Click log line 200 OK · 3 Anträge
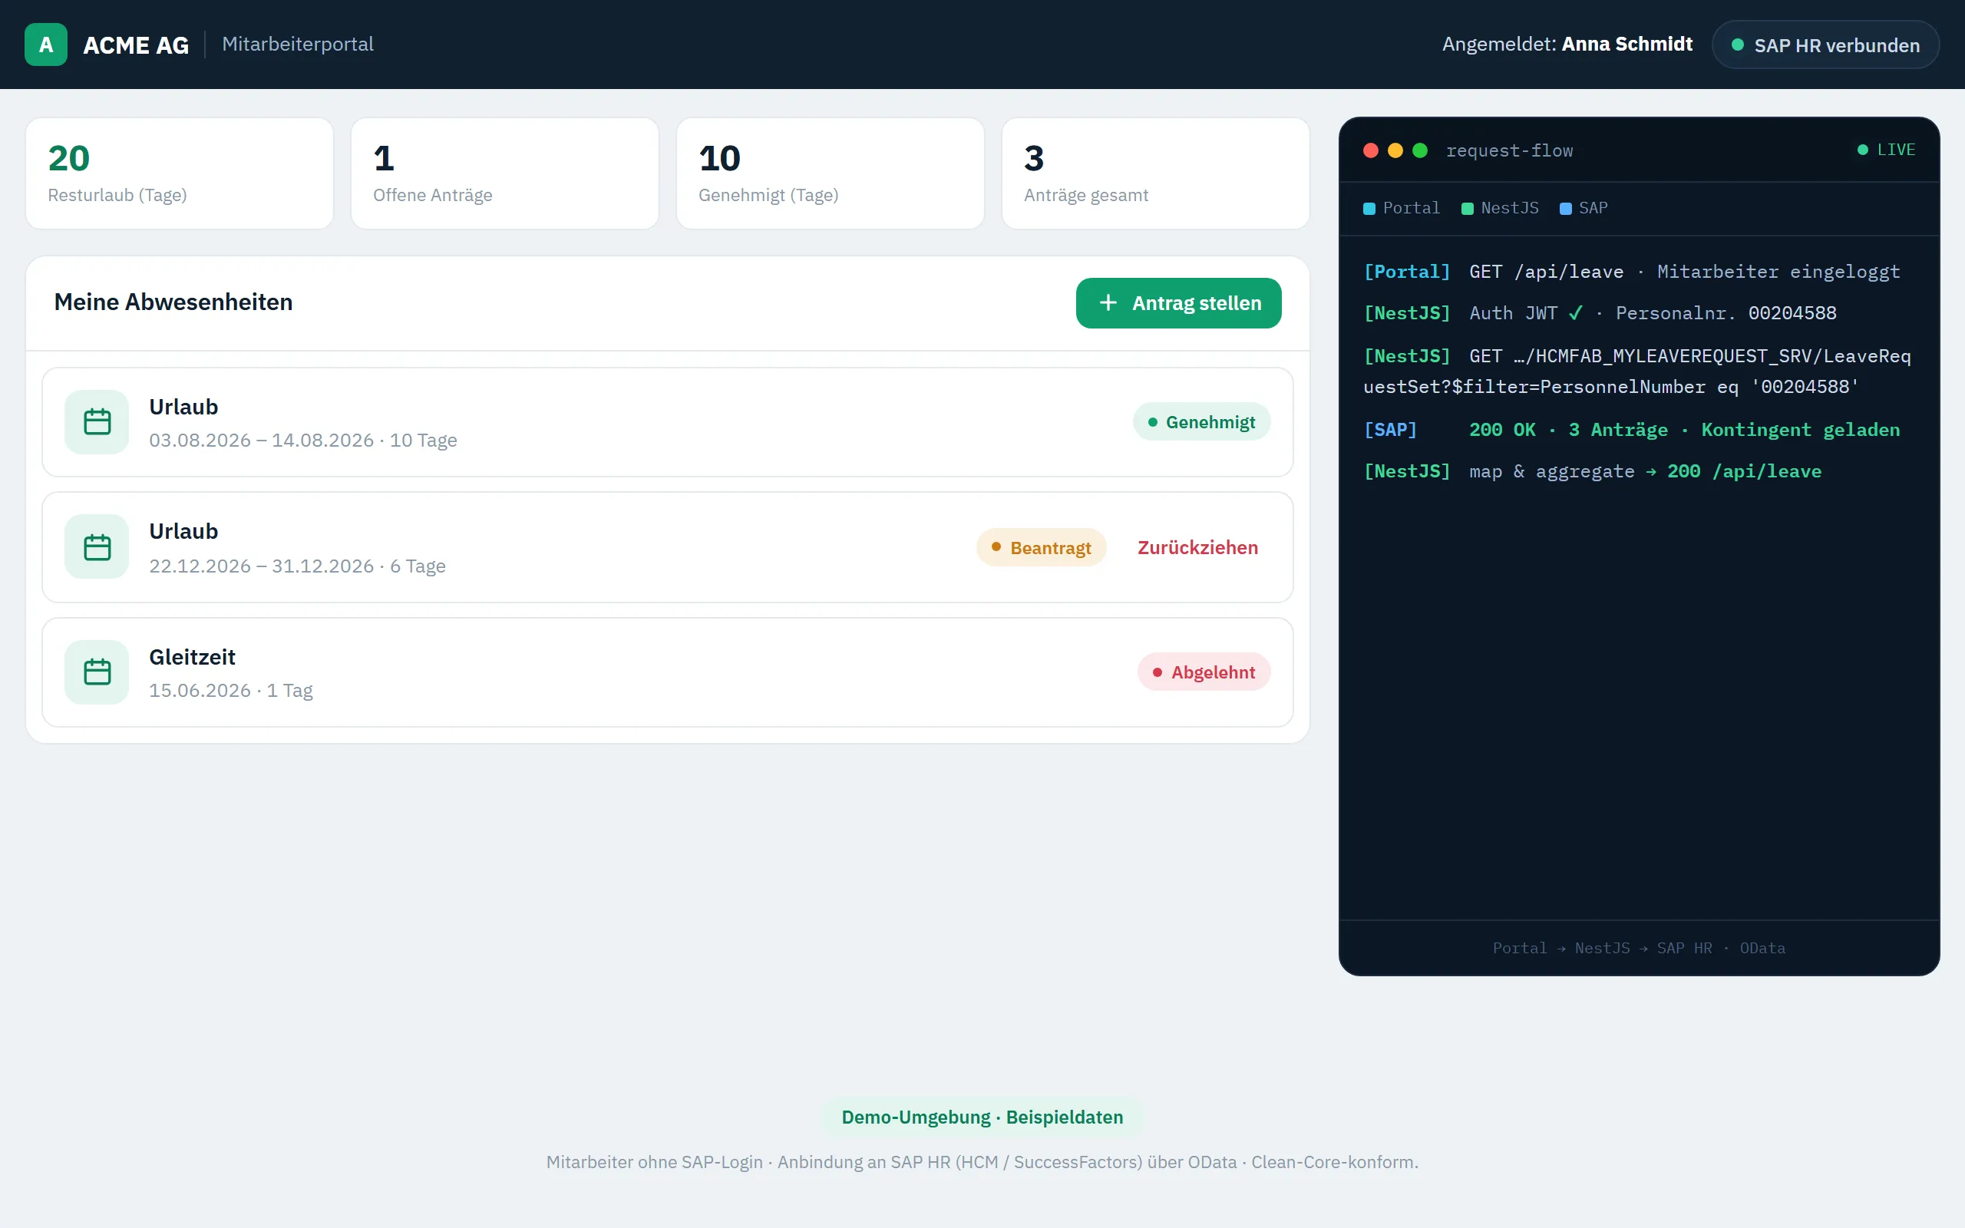The image size is (1965, 1228). pos(1631,430)
